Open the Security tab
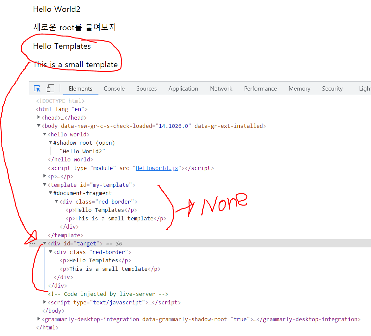 332,89
